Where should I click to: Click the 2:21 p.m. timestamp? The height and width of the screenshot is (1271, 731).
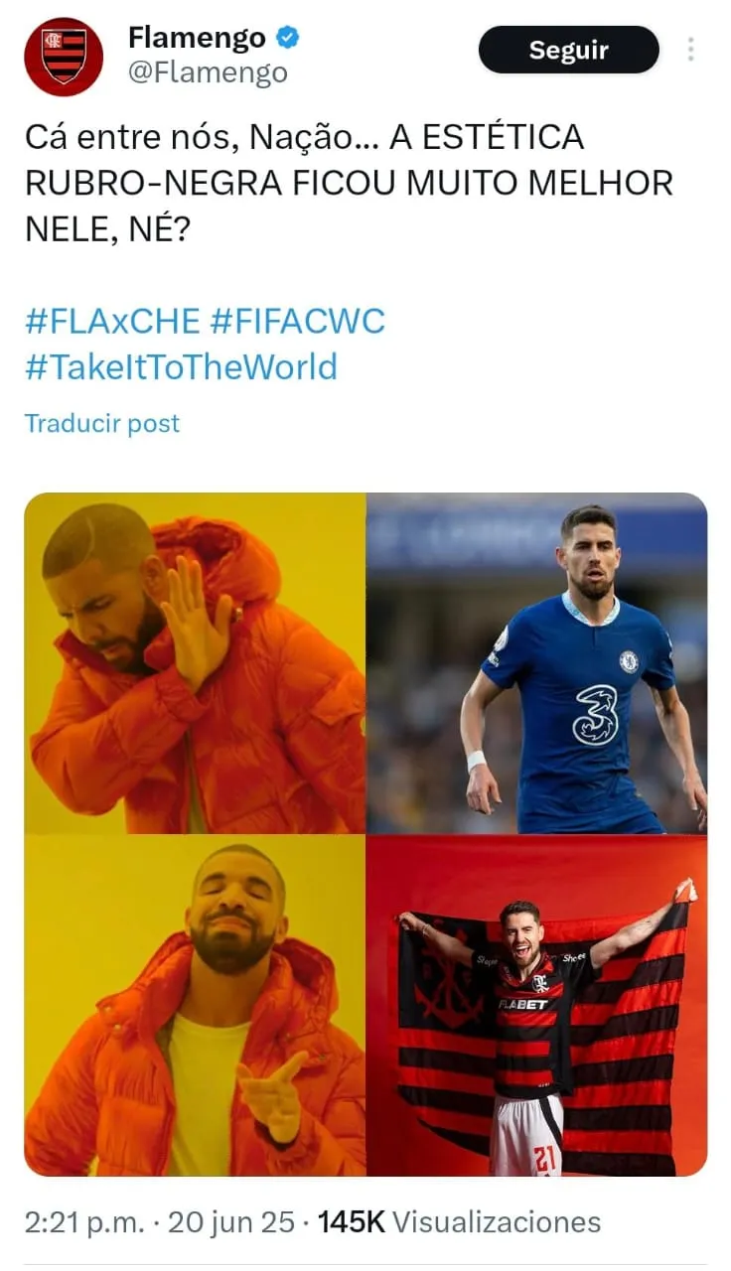[85, 1222]
